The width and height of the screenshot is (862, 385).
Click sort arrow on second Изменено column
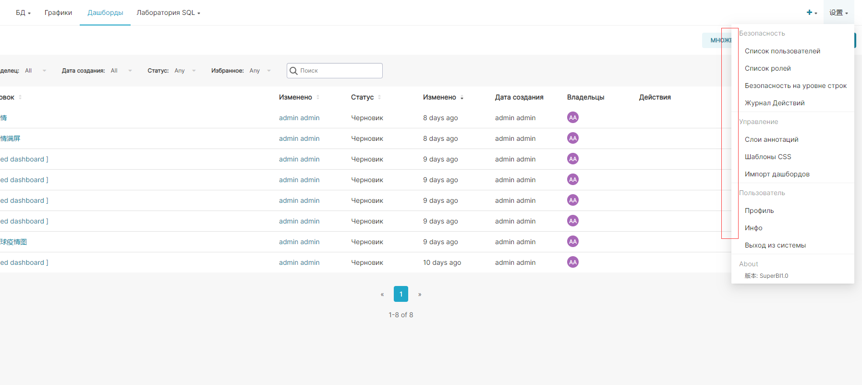point(462,97)
